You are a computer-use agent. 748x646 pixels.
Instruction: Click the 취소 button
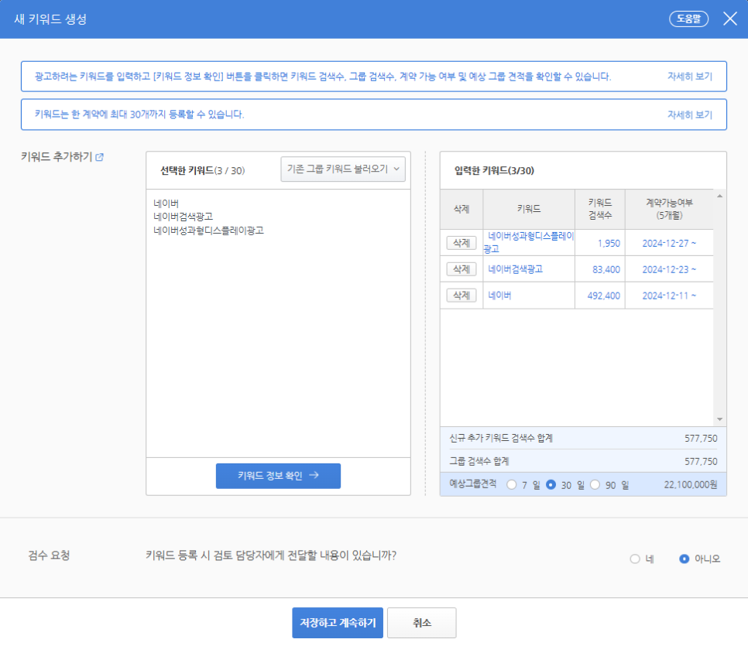point(422,623)
